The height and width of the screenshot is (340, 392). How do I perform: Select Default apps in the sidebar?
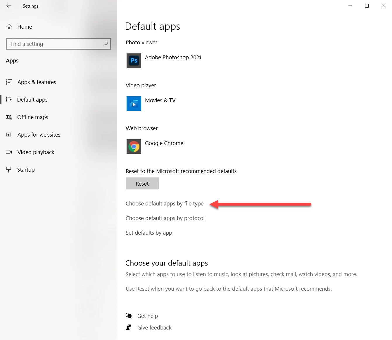(x=32, y=100)
